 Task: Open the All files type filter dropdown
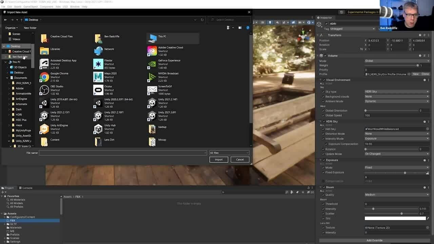pos(229,153)
